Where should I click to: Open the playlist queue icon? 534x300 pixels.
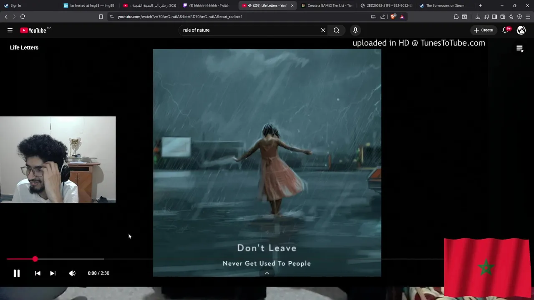[520, 49]
